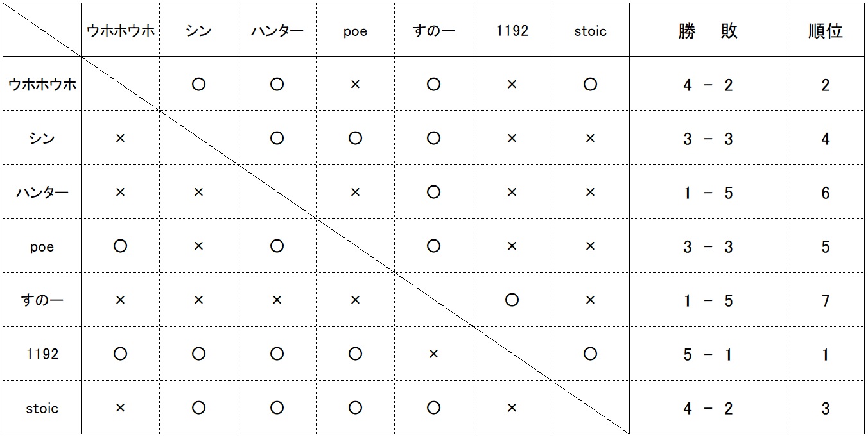
Task: Click rank 1 in the 順位 column
Action: pyautogui.click(x=826, y=354)
